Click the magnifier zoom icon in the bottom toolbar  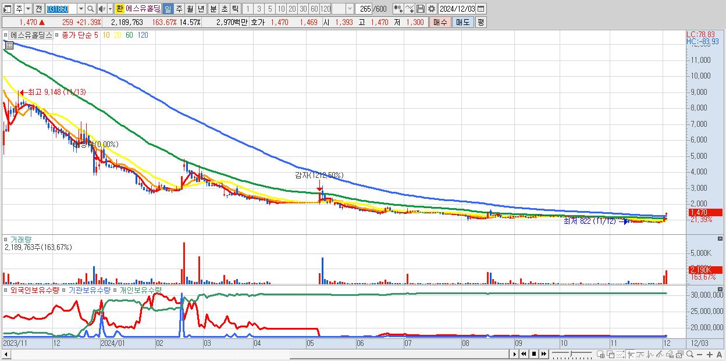tap(690, 354)
